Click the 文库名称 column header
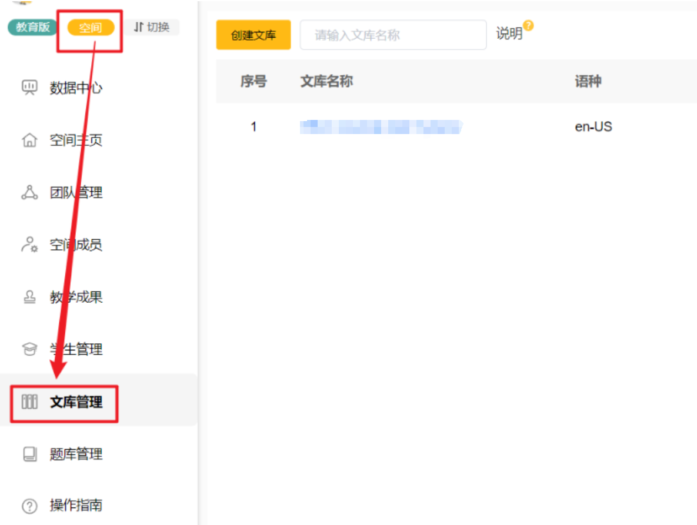The image size is (697, 525). [x=326, y=82]
